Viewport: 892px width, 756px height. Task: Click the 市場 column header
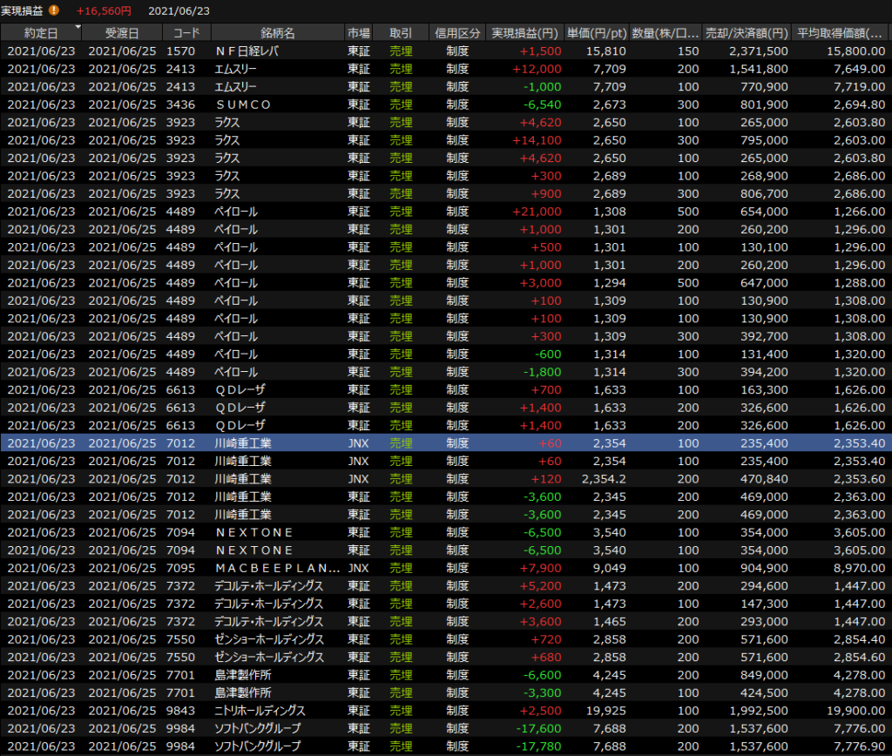pos(358,33)
